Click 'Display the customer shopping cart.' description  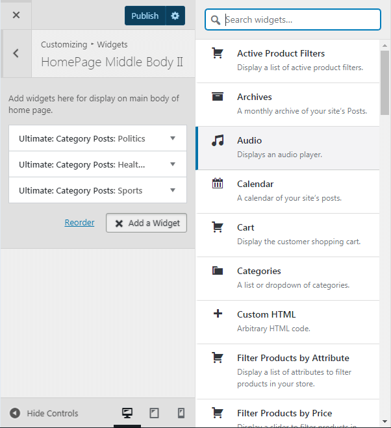(299, 242)
